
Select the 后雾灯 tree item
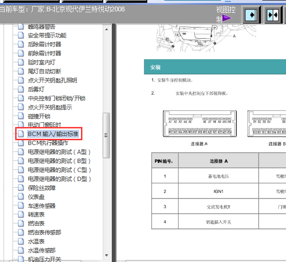click(36, 89)
